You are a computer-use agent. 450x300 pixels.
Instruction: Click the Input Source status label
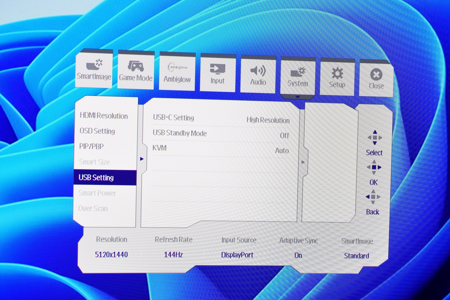[x=239, y=240]
